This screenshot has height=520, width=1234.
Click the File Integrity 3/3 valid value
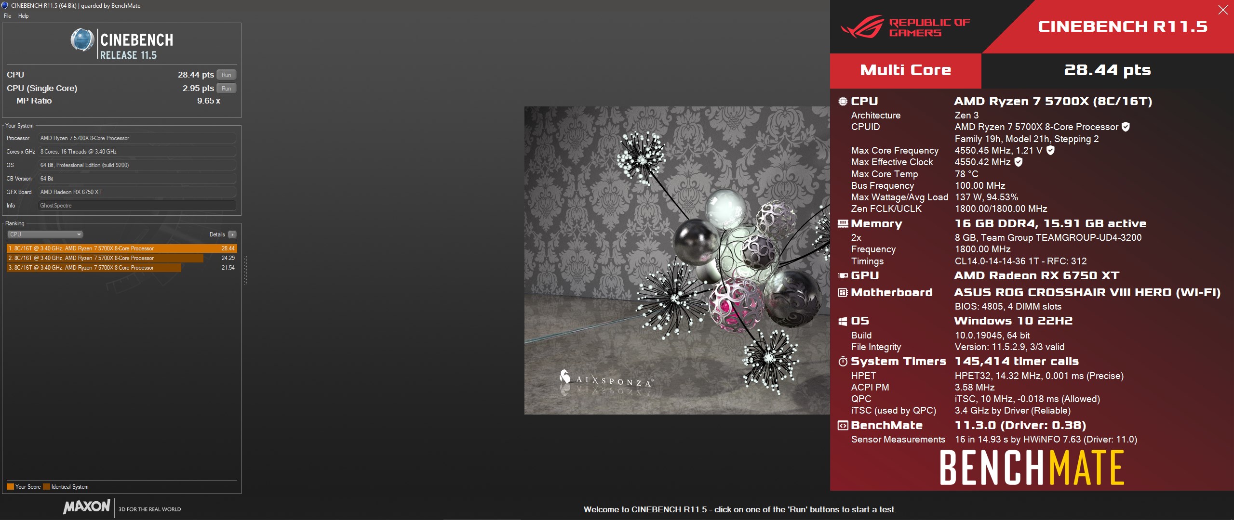coord(1009,347)
